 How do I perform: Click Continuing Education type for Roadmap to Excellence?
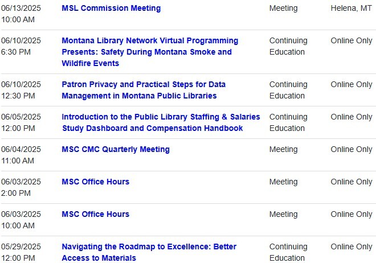click(x=288, y=252)
